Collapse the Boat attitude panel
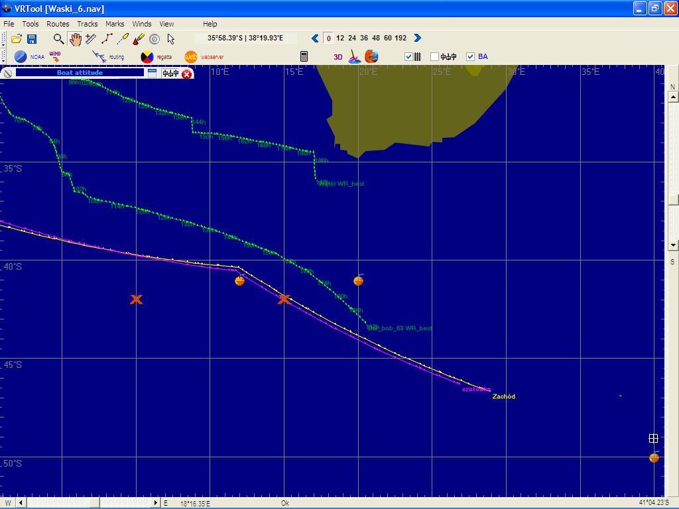Viewport: 679px width, 509px height. click(x=152, y=73)
